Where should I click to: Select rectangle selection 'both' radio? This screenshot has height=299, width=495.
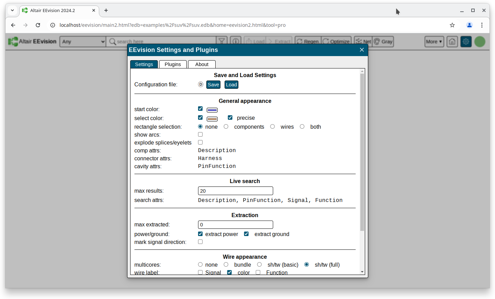[x=302, y=127]
